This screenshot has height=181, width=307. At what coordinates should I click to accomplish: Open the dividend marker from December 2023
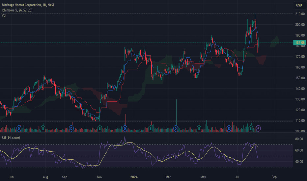tap(125, 129)
